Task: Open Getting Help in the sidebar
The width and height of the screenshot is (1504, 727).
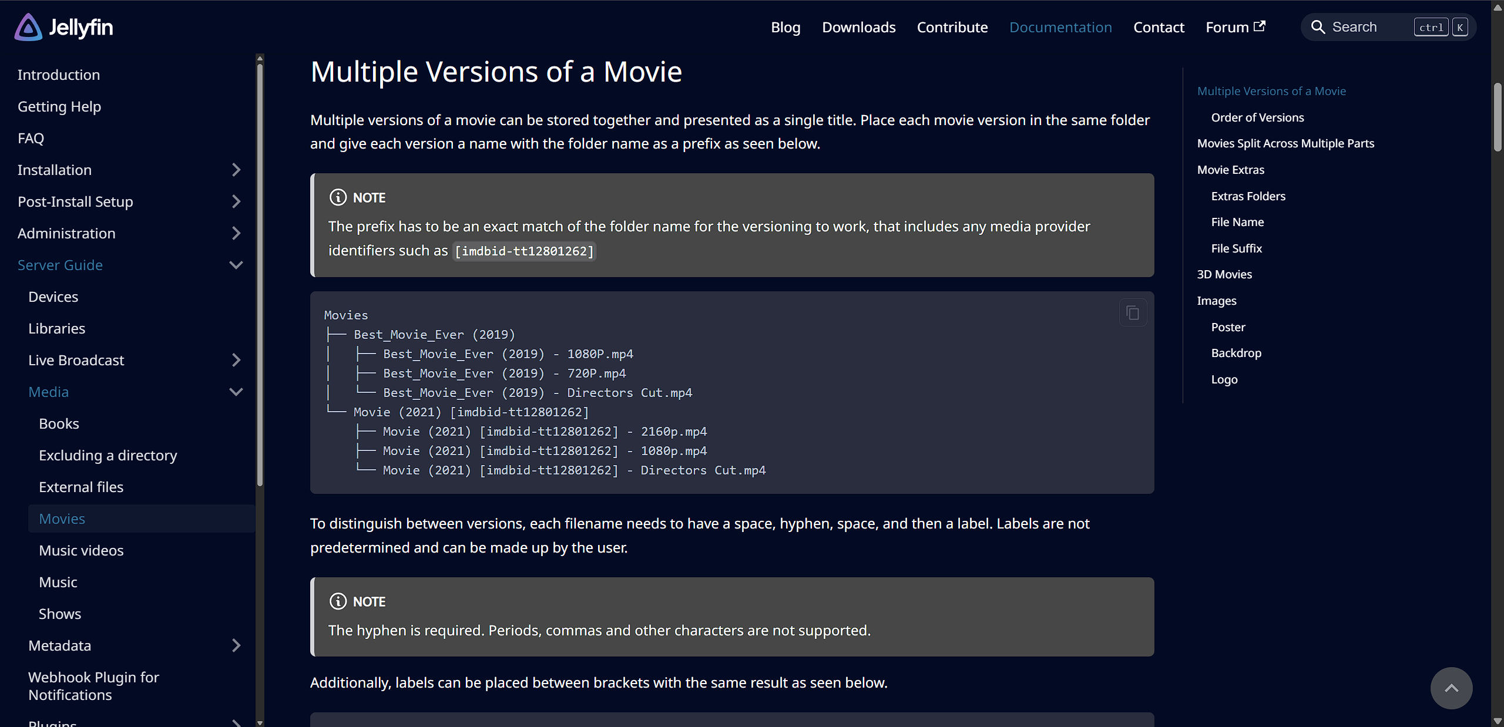Action: (x=59, y=106)
